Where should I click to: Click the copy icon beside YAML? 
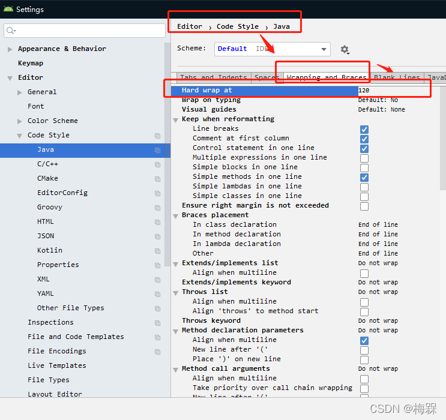tap(158, 294)
